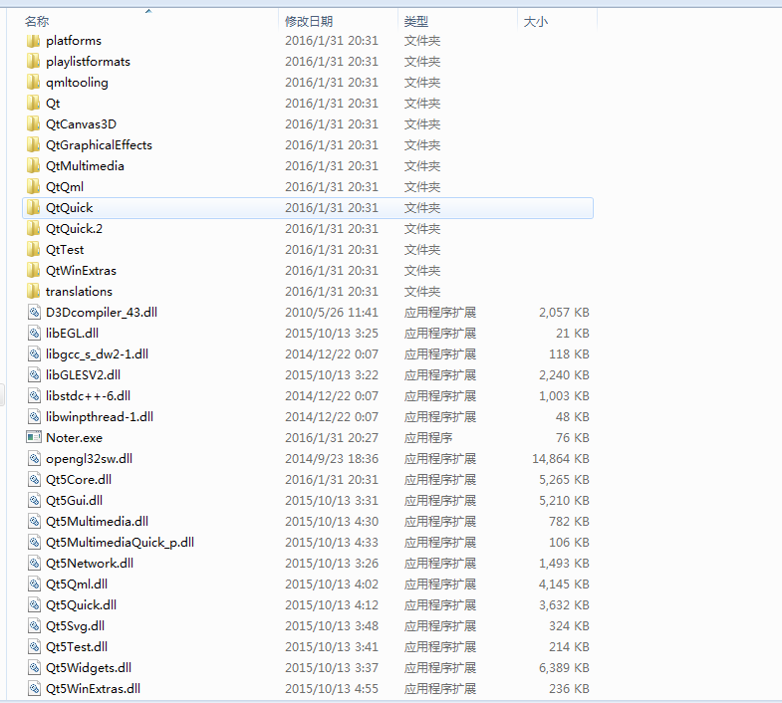Select the Qt5Svg.dll file name
This screenshot has height=703, width=782.
[76, 626]
